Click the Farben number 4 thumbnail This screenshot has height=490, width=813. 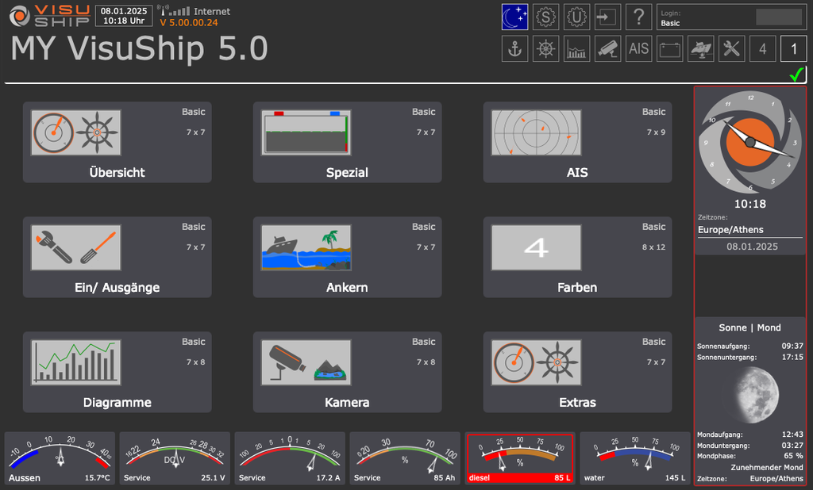click(x=537, y=247)
